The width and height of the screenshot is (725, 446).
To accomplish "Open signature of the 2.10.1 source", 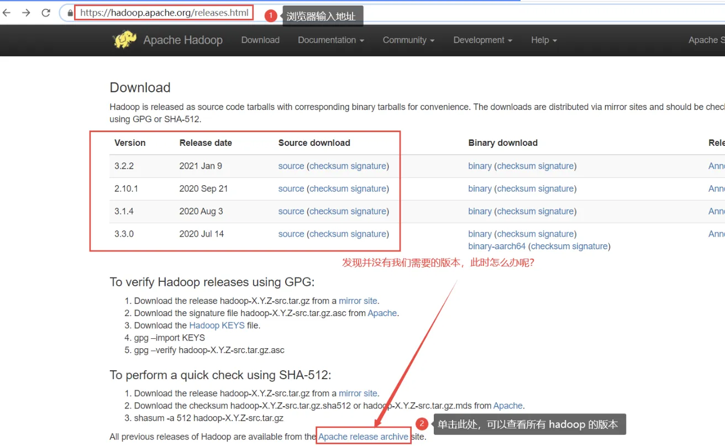I will 369,188.
